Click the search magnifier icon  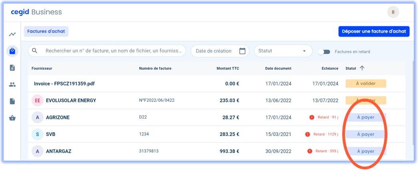(35, 51)
